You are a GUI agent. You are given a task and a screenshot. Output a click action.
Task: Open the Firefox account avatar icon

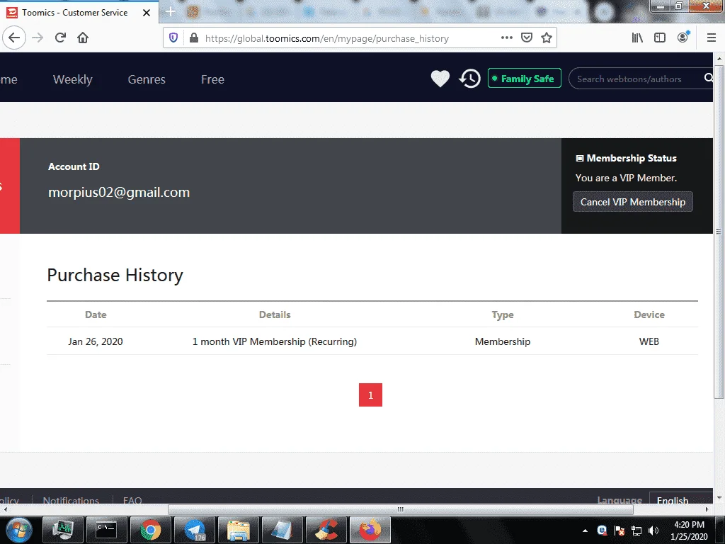pyautogui.click(x=683, y=38)
